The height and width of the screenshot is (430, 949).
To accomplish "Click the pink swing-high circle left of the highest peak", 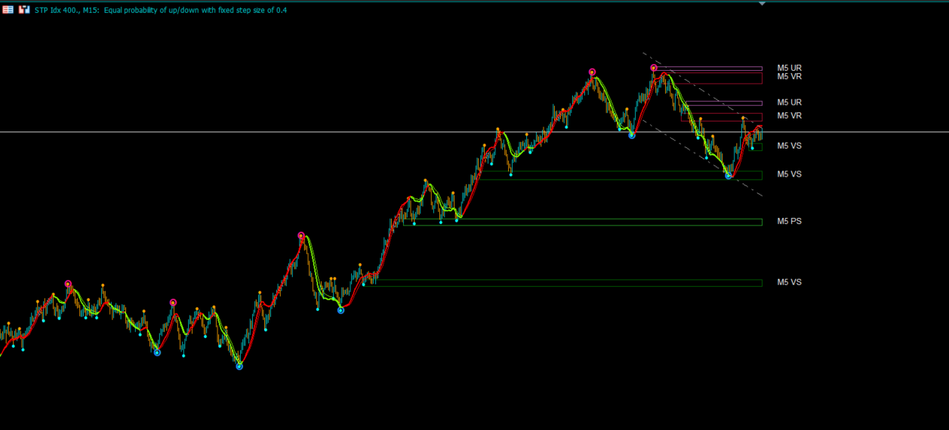I will pos(593,72).
